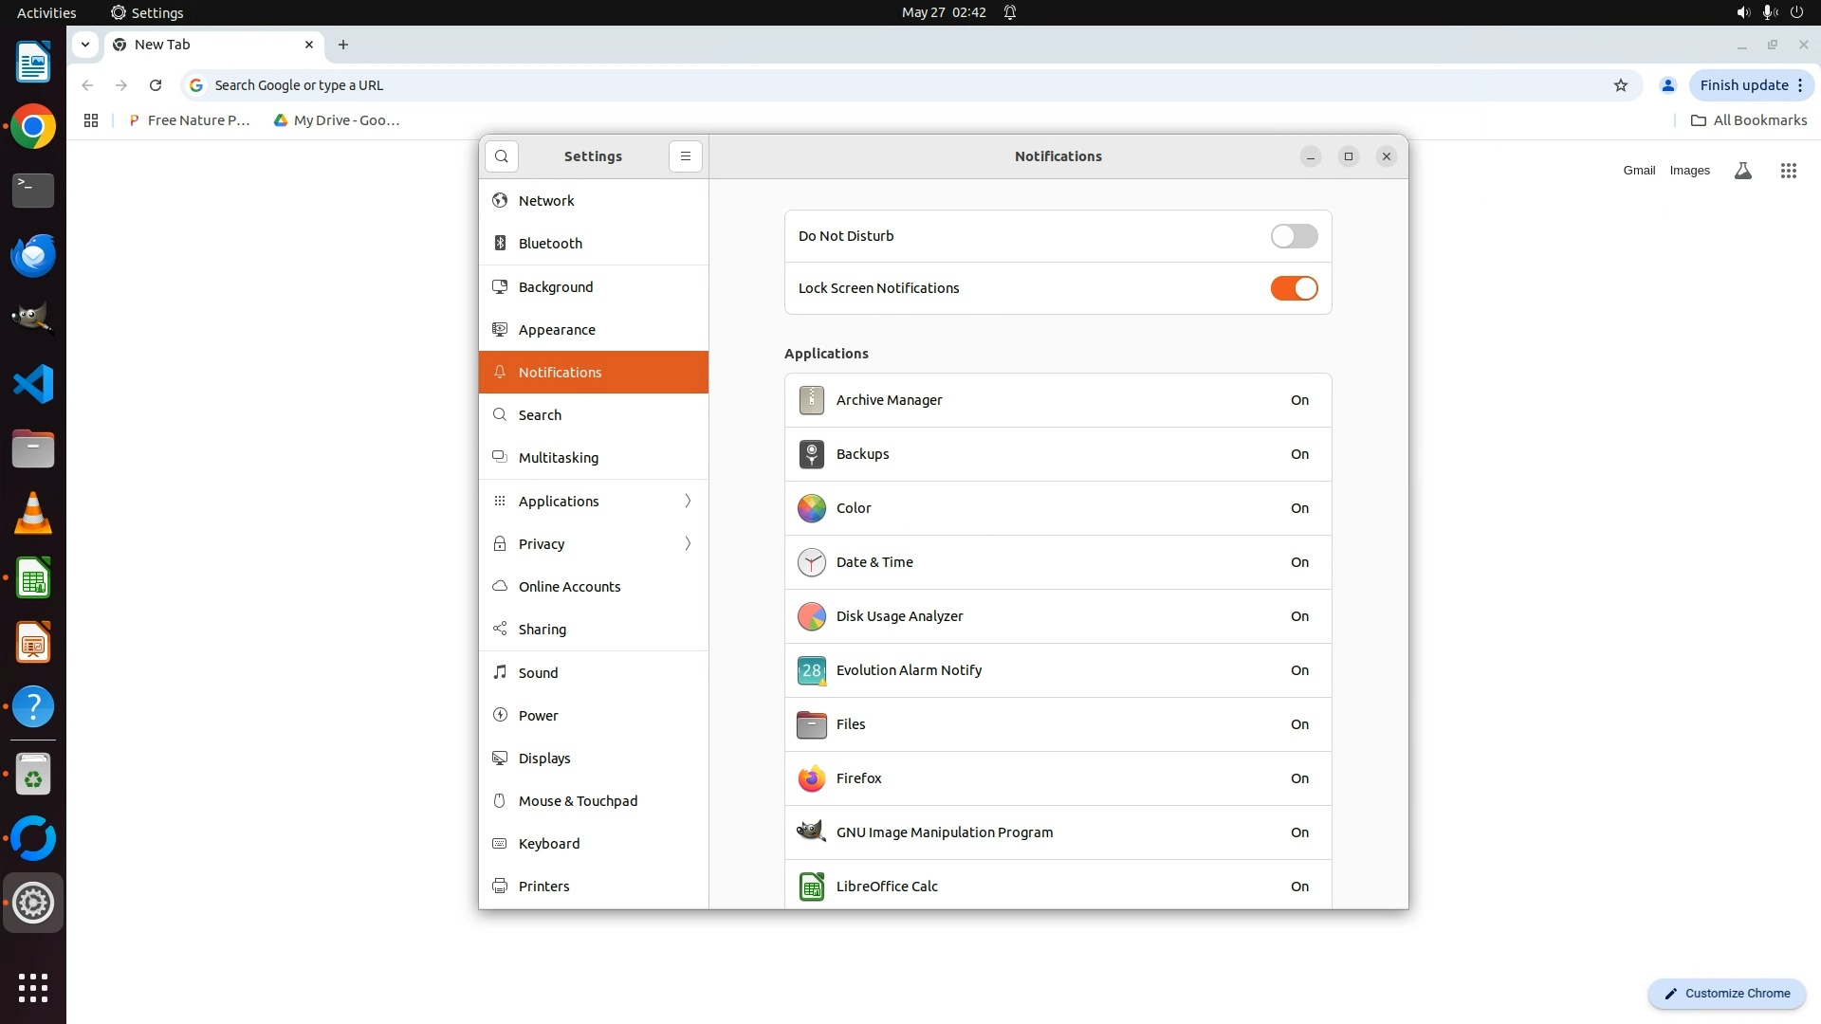Open the Chrome tab search dropdown arrow
The width and height of the screenshot is (1821, 1024).
pos(85,45)
